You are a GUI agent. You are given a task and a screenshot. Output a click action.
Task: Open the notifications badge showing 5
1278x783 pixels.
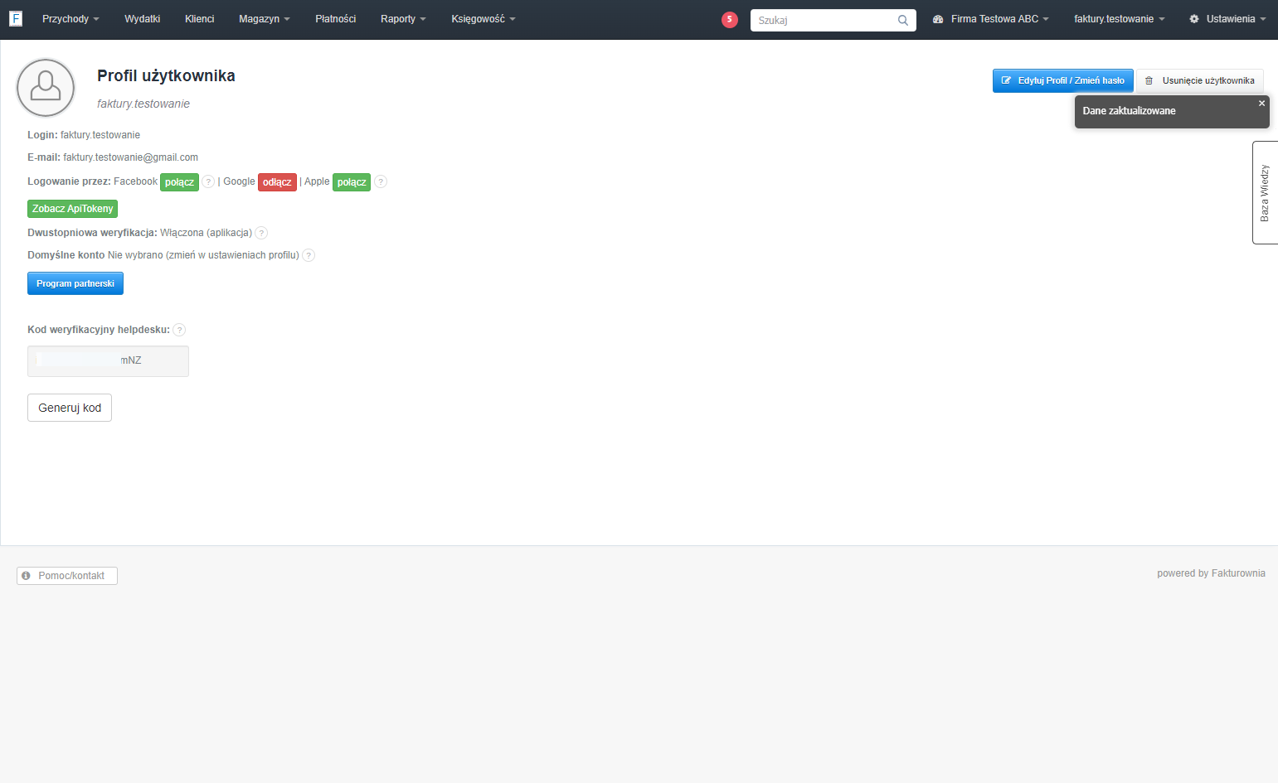[x=730, y=19]
